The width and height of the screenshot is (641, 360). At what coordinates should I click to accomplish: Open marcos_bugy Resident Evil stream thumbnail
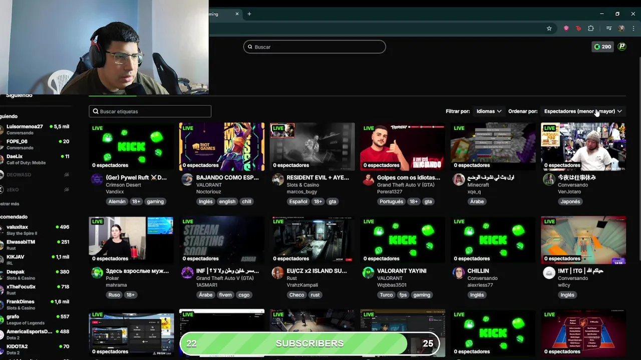[312, 146]
